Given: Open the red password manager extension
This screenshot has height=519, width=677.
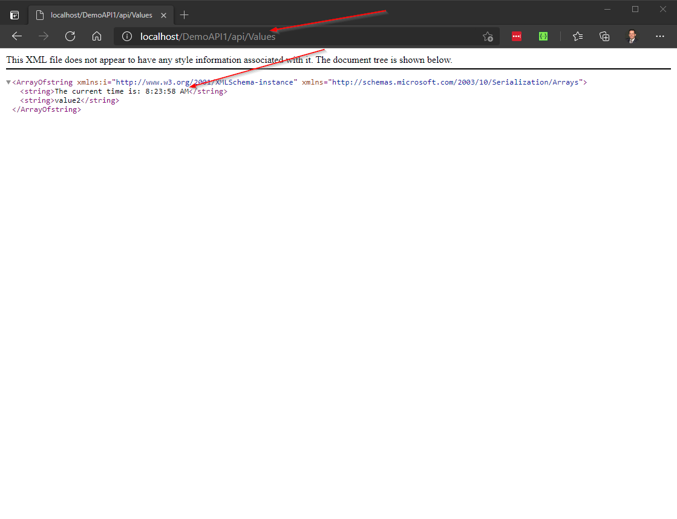Looking at the screenshot, I should point(517,36).
